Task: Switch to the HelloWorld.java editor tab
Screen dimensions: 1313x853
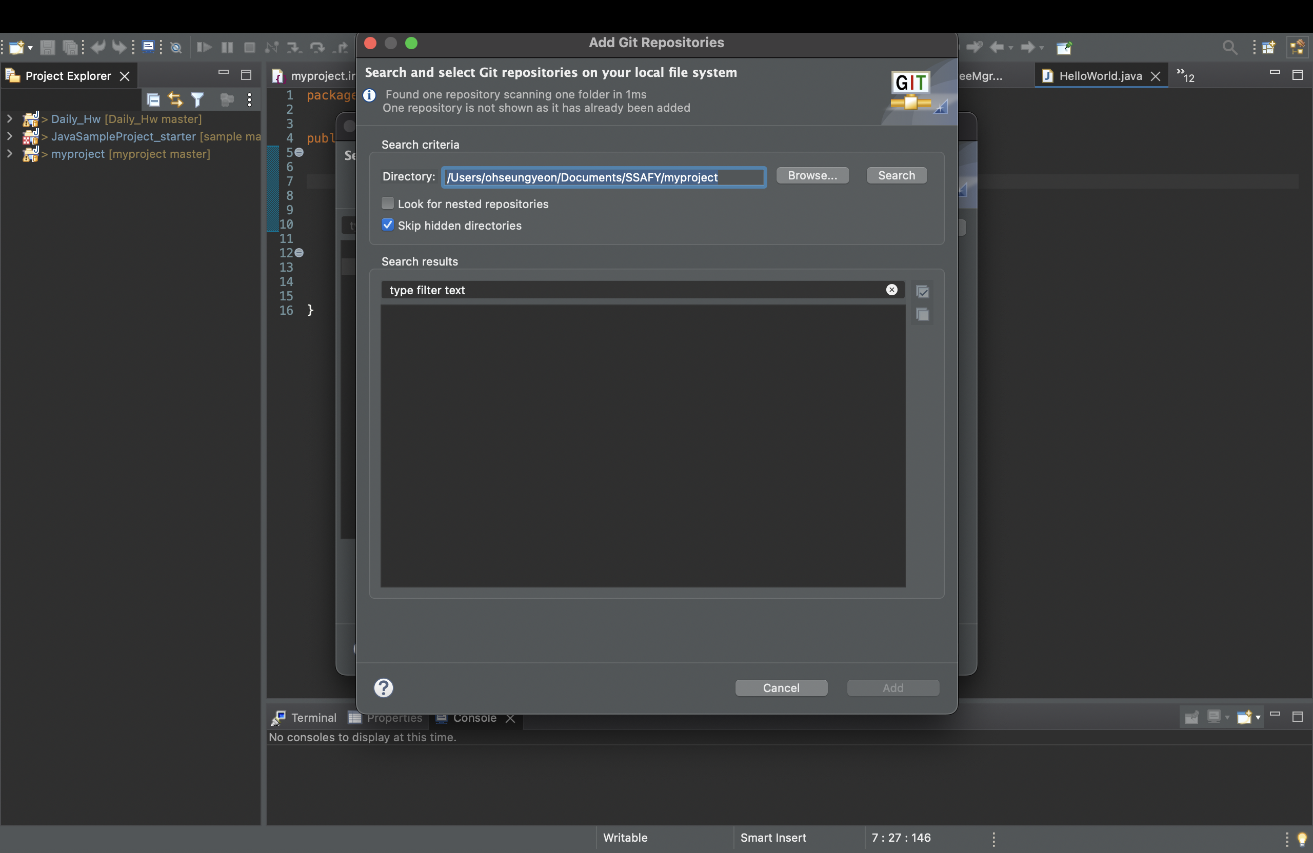Action: [x=1100, y=75]
